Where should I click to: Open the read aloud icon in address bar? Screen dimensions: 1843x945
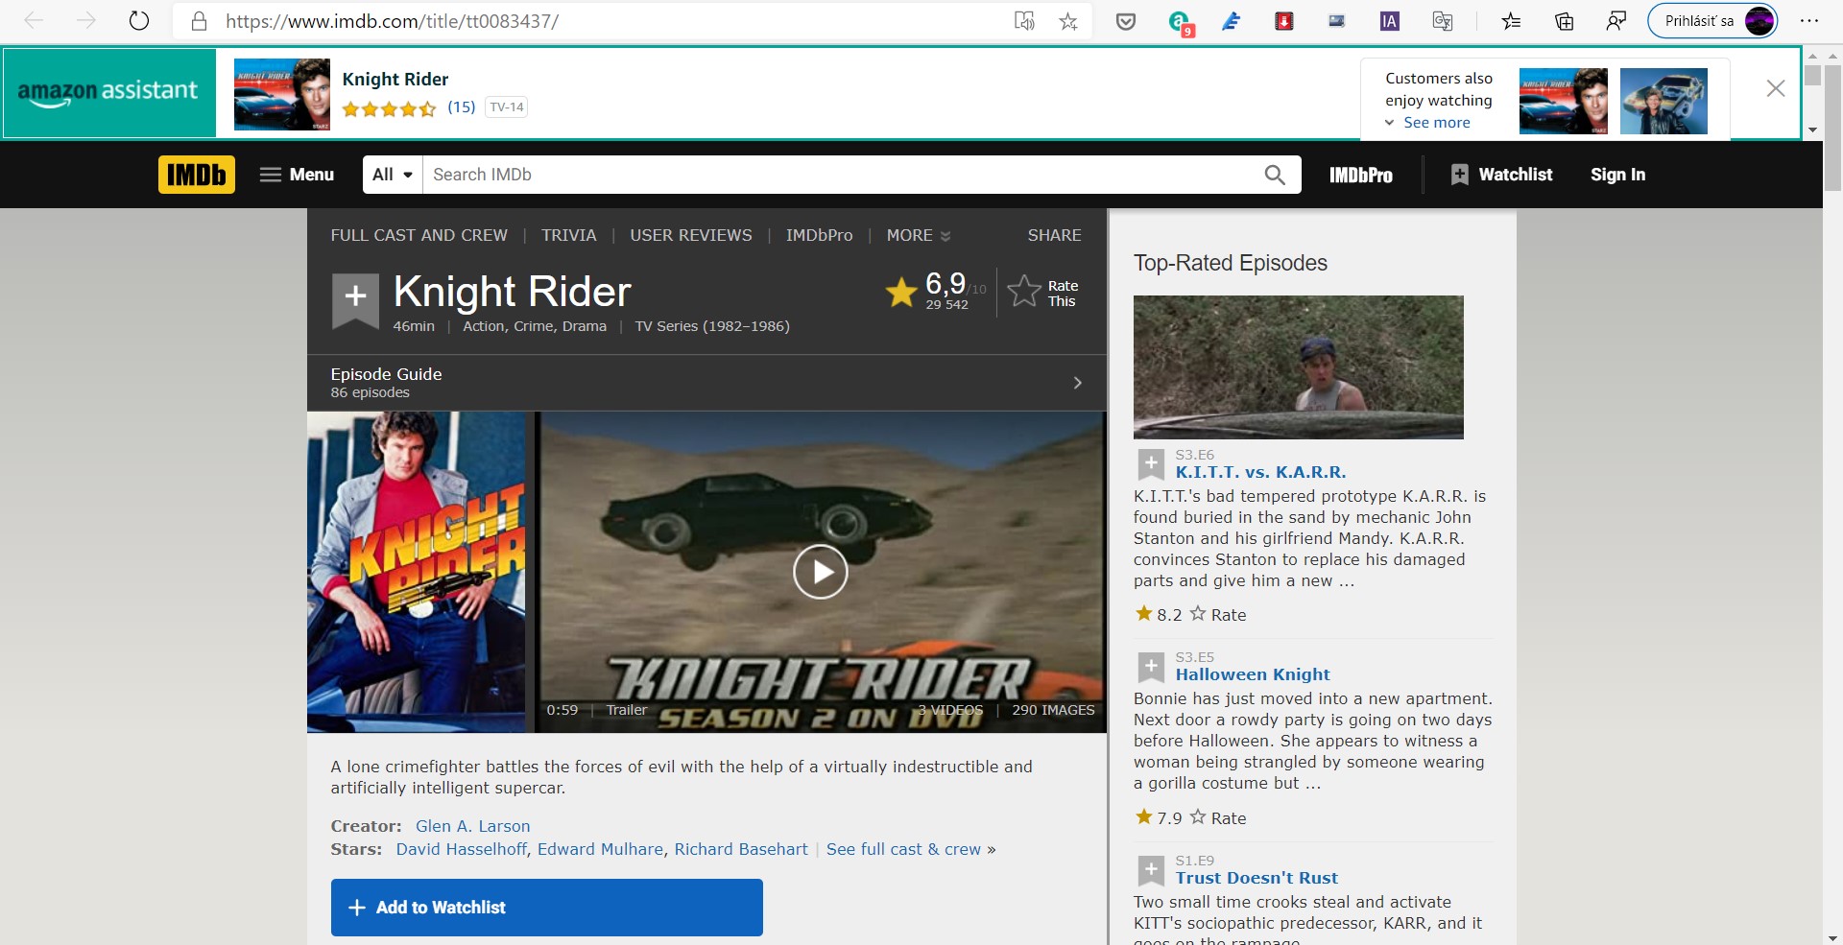pyautogui.click(x=1024, y=21)
